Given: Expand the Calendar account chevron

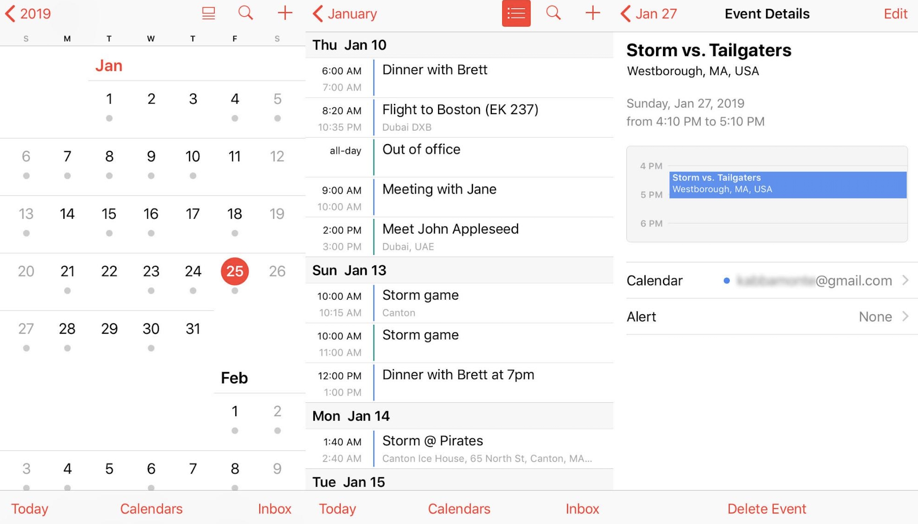Looking at the screenshot, I should pyautogui.click(x=906, y=281).
